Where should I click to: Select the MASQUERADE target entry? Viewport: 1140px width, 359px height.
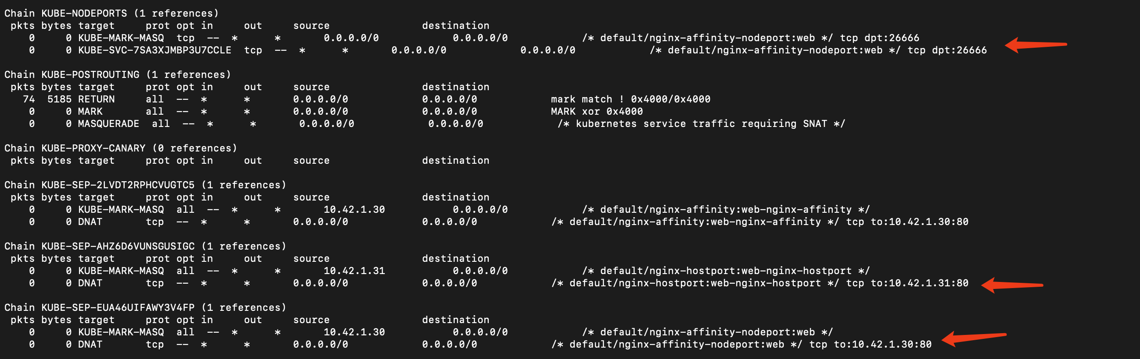point(108,124)
